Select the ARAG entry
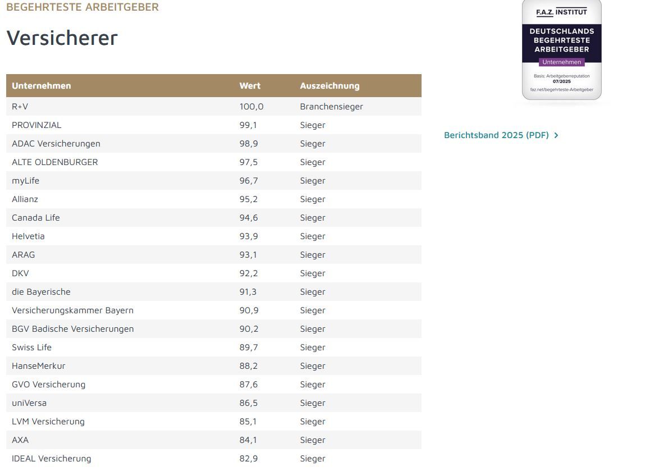 [23, 254]
